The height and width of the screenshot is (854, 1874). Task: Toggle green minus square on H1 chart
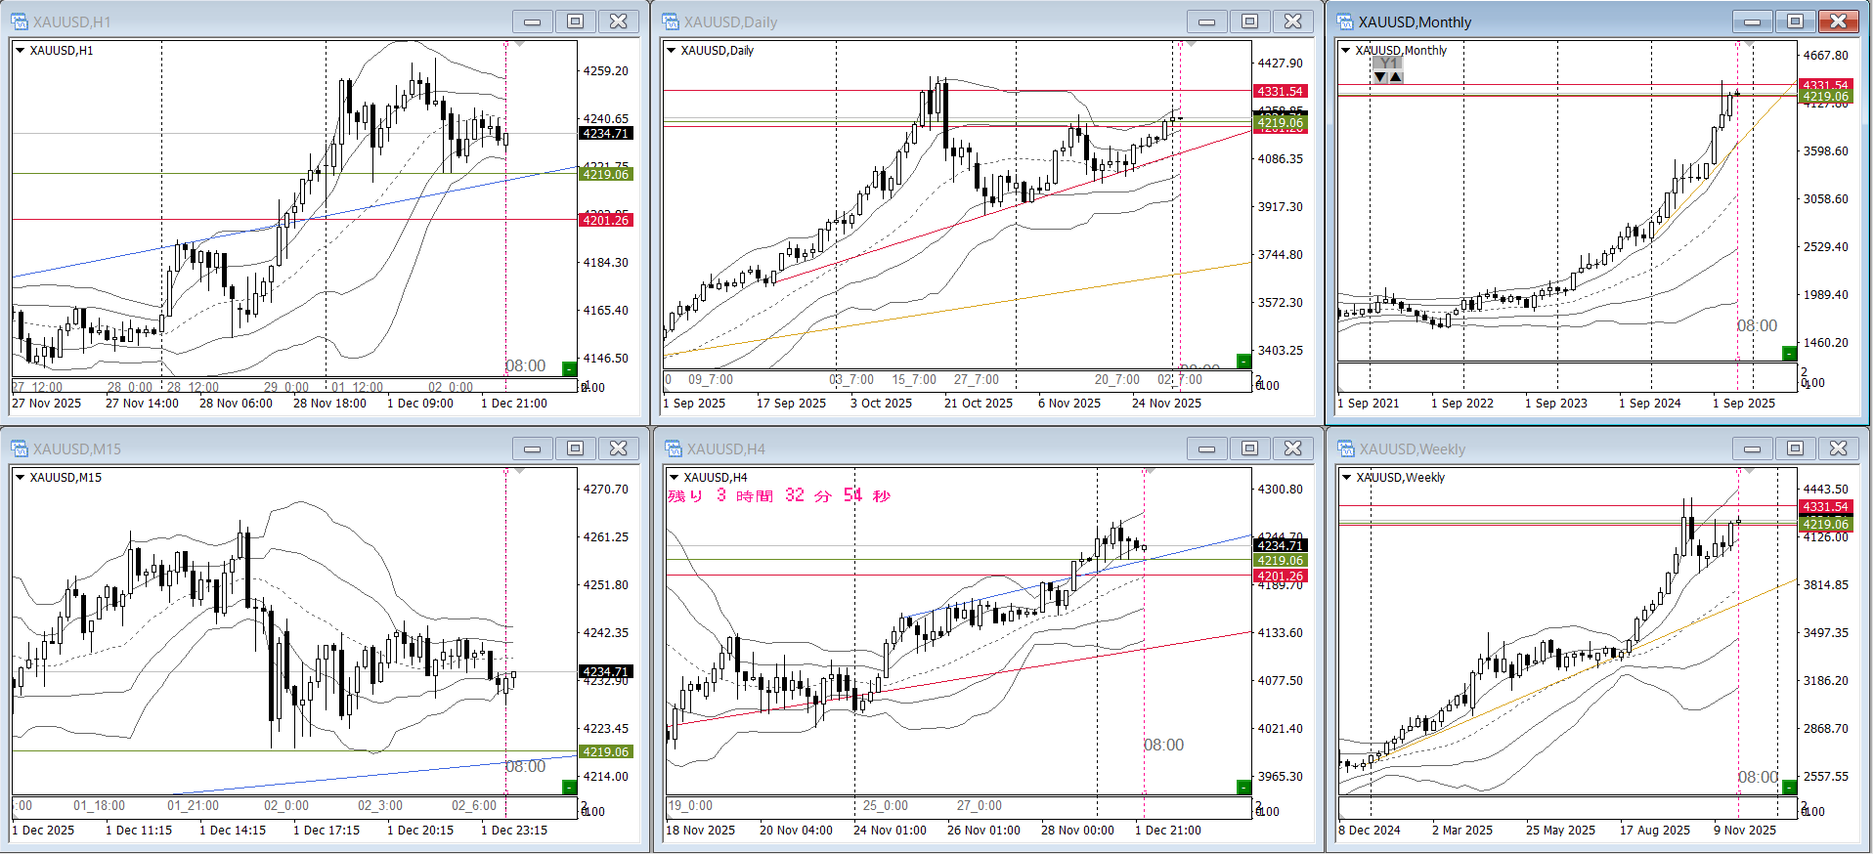(x=569, y=368)
